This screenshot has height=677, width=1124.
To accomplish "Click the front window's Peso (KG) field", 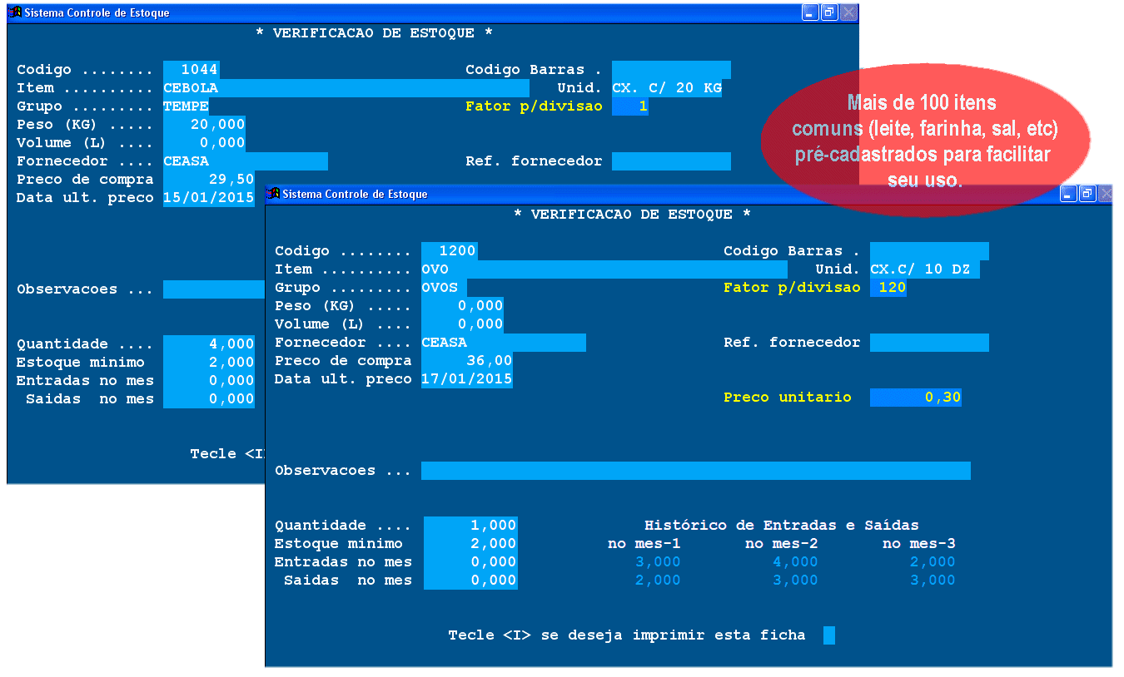I will point(463,306).
